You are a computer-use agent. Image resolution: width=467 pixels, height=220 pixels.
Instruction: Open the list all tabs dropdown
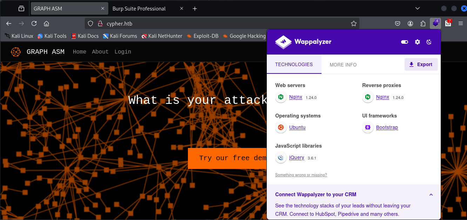pyautogui.click(x=417, y=8)
